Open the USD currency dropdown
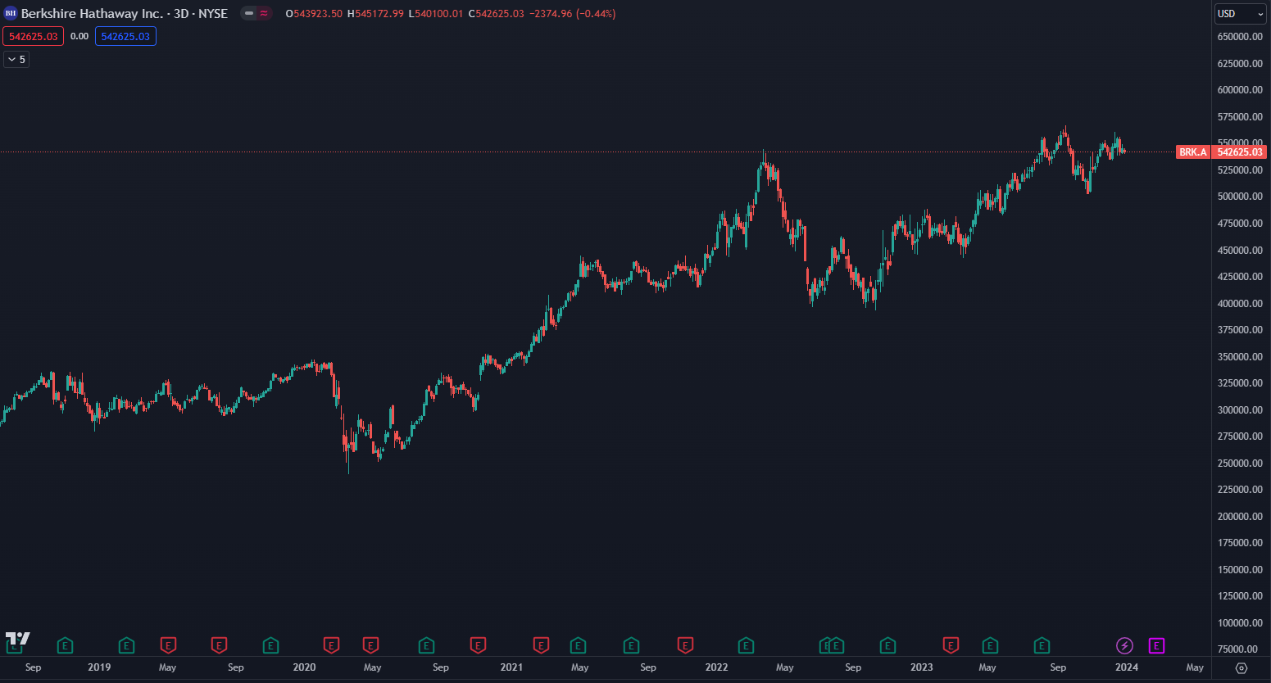The height and width of the screenshot is (683, 1271). point(1240,14)
